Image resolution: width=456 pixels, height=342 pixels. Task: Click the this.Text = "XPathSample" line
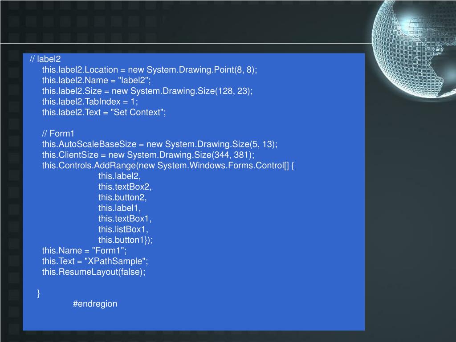pyautogui.click(x=95, y=261)
